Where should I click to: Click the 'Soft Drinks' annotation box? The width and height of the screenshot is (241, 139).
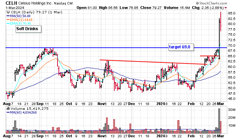pyautogui.click(x=29, y=29)
